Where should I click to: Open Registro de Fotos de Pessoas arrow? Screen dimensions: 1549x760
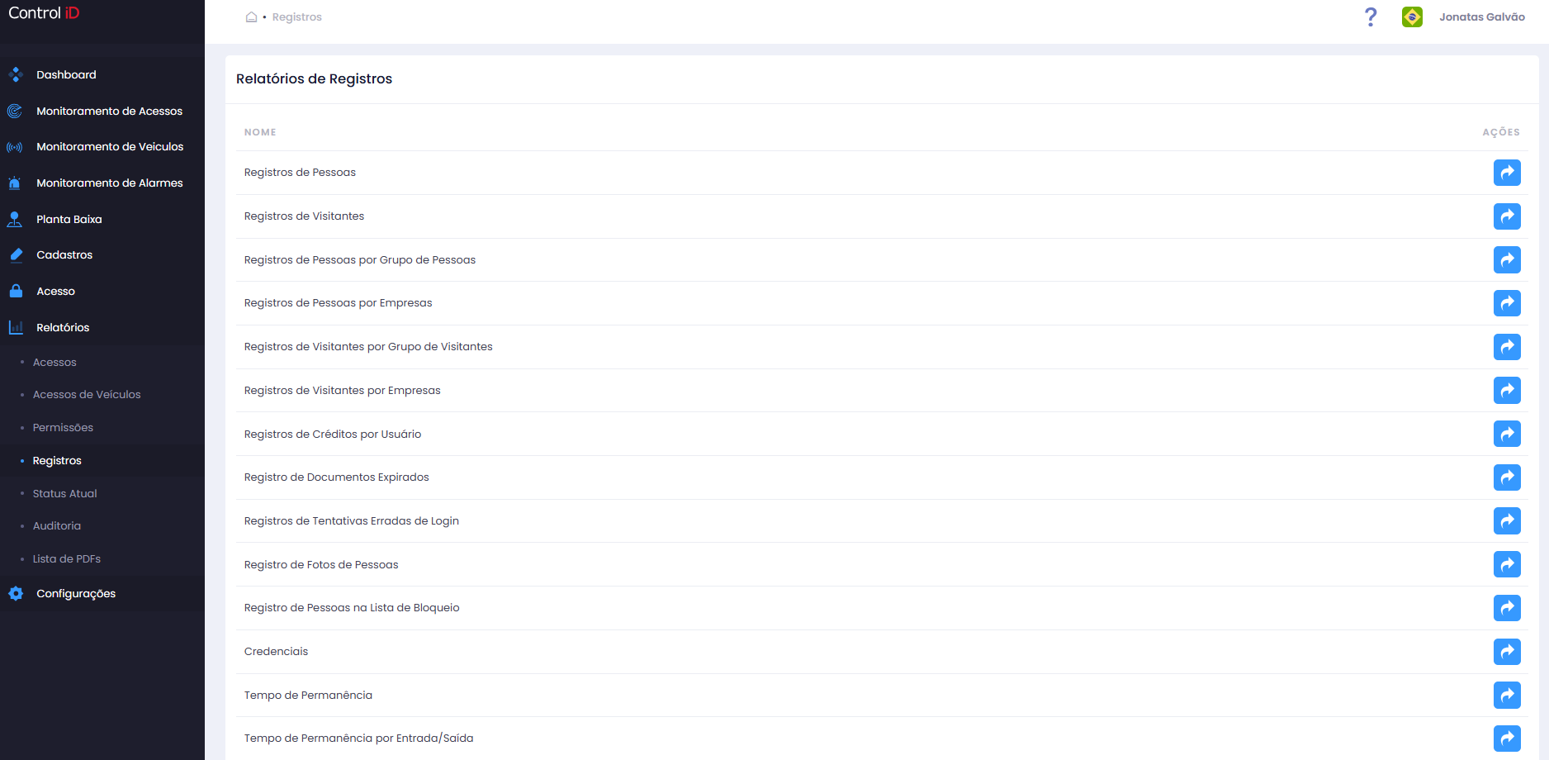[x=1507, y=565]
